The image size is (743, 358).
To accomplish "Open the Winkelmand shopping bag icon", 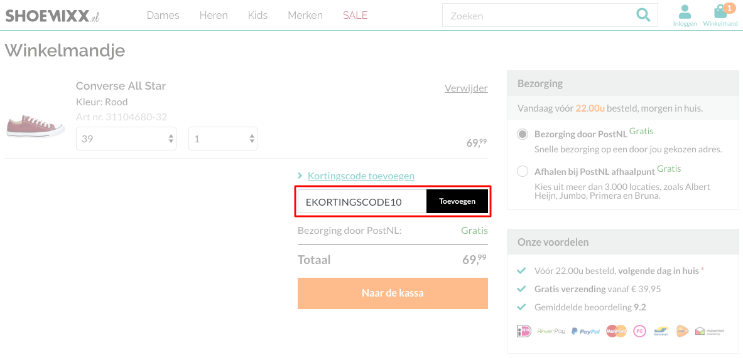I will click(720, 16).
